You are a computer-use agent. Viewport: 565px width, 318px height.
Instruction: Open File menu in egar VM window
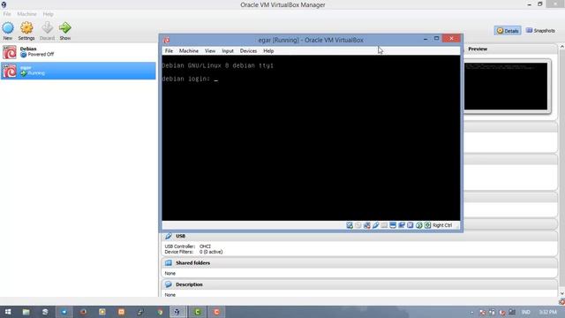pyautogui.click(x=169, y=51)
